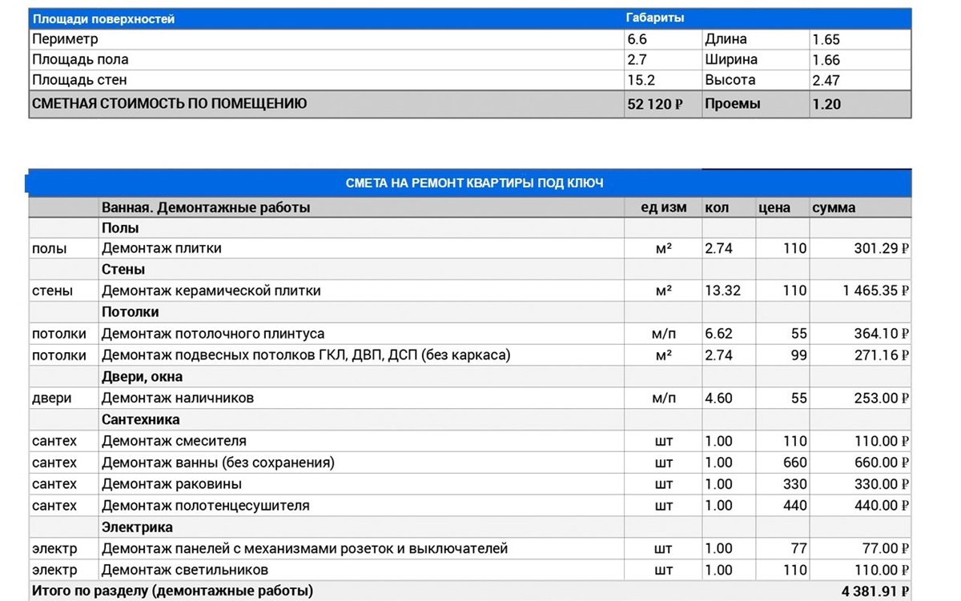Select the "СМЕТА НА РЕМОНТ КВАРТИРЫ ПОД КЛЮЧ" title

tap(476, 182)
